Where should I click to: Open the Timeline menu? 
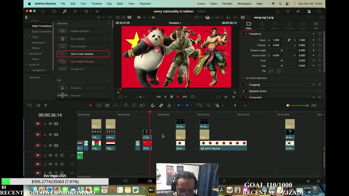pyautogui.click(x=96, y=4)
